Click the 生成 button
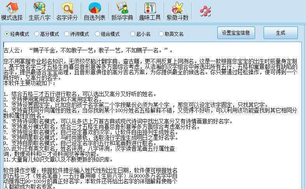306x189 pixels. pyautogui.click(x=281, y=33)
